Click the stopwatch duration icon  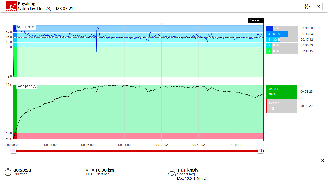point(8,172)
